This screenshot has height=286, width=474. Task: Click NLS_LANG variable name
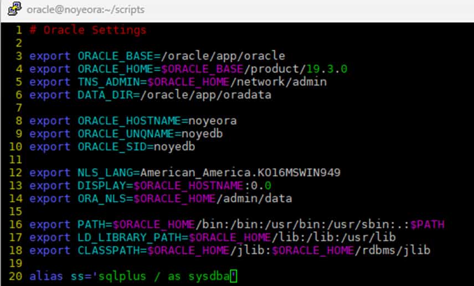click(x=105, y=173)
